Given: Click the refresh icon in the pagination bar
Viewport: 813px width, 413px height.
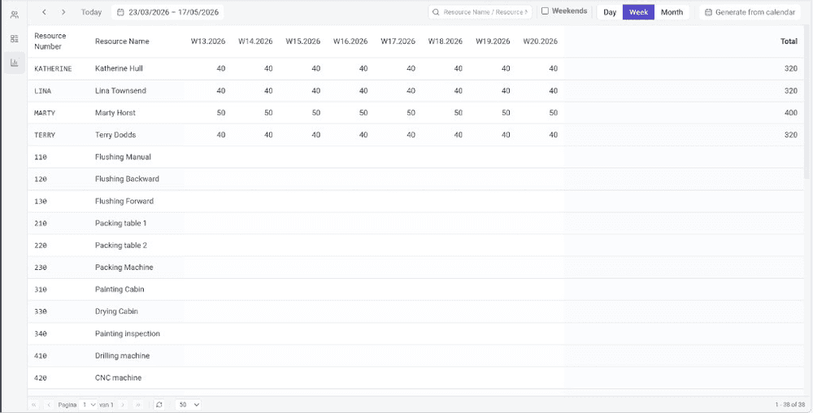Looking at the screenshot, I should click(159, 404).
